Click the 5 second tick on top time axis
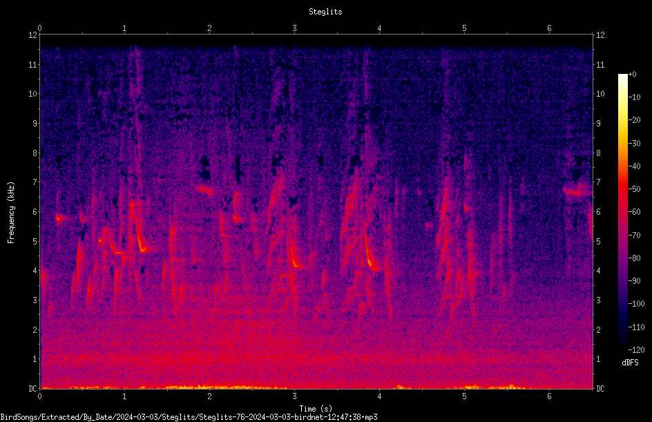652x422 pixels. 464,28
